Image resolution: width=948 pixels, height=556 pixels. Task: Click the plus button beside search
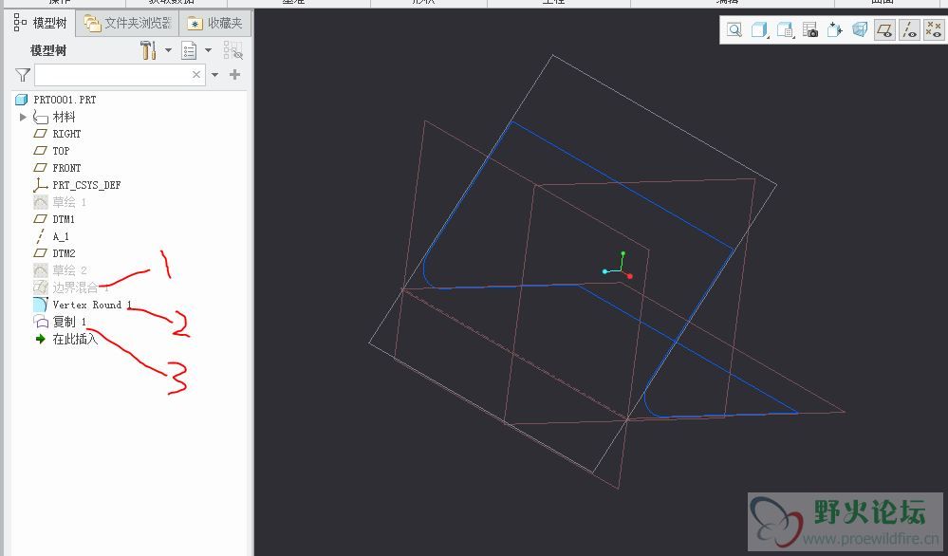pos(234,74)
